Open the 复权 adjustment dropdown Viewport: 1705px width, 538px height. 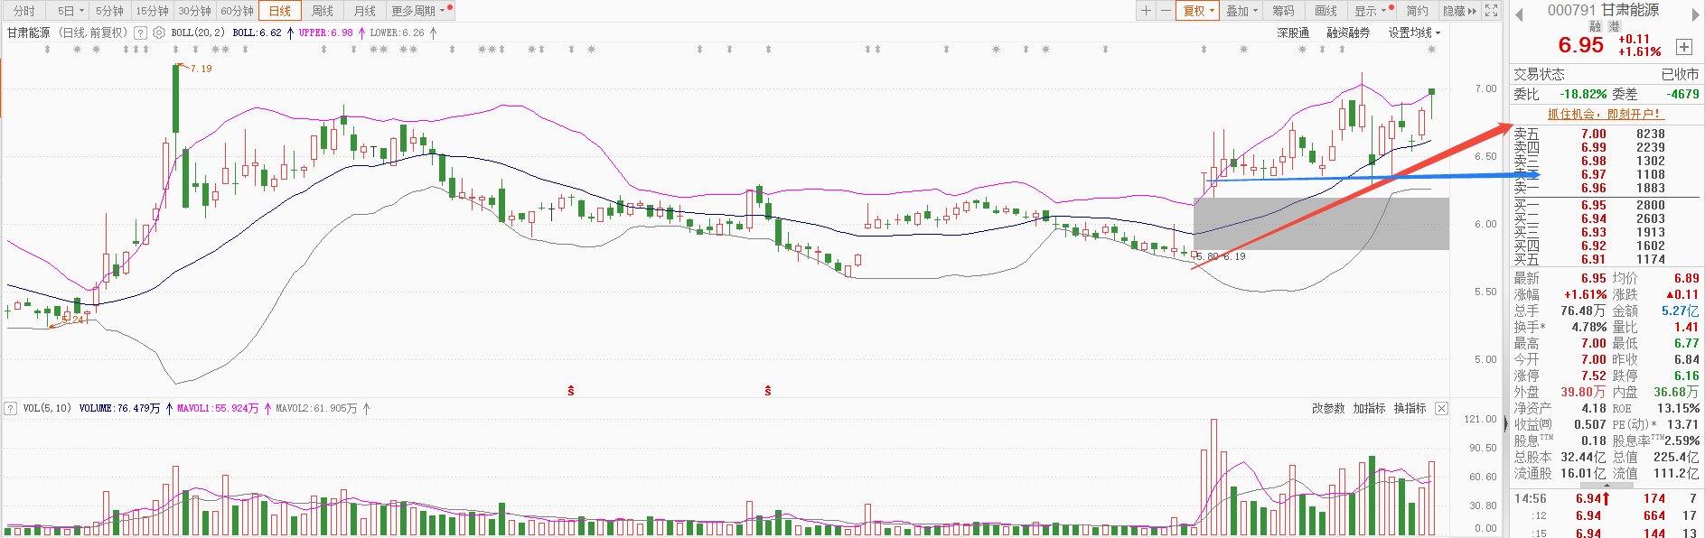pos(1199,11)
